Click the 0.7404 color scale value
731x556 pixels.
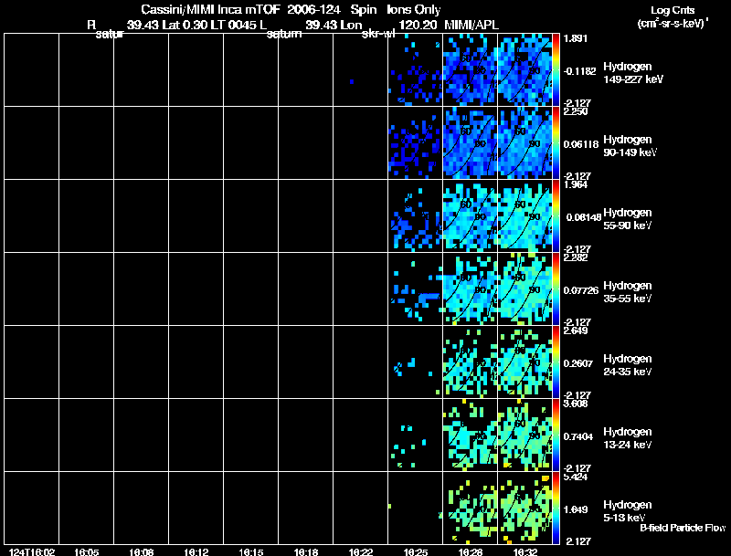point(578,436)
